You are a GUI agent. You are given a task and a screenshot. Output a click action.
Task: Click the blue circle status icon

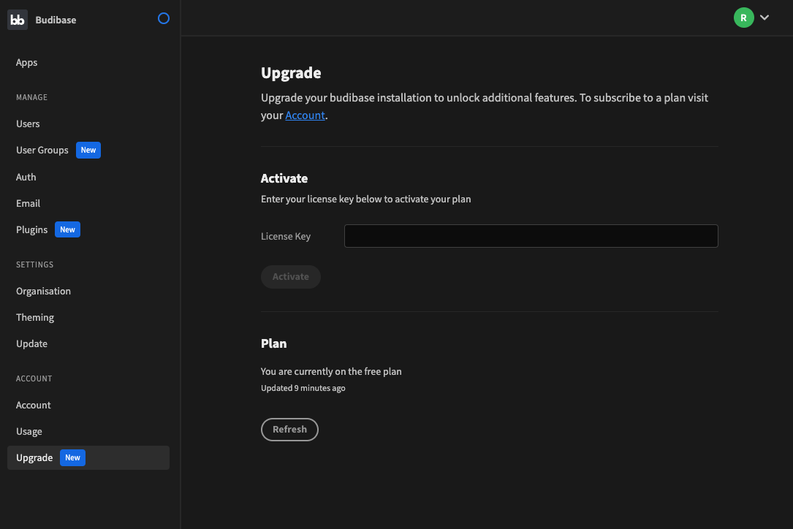[x=164, y=19]
